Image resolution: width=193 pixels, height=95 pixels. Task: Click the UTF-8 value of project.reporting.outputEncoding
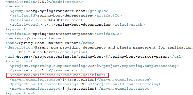[x=93, y=66]
